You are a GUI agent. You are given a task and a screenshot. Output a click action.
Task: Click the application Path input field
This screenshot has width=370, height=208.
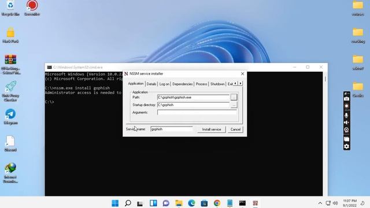coord(193,97)
